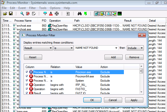Click the Relation header in filter list
Screen dimensions: 167x112
[61, 67]
